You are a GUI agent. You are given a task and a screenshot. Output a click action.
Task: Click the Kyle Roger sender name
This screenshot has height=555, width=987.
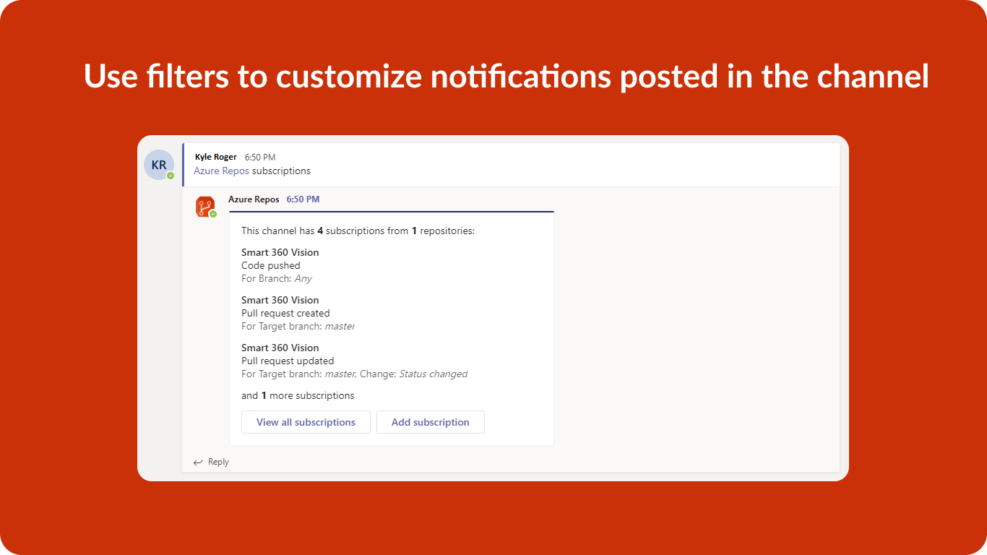(x=215, y=157)
